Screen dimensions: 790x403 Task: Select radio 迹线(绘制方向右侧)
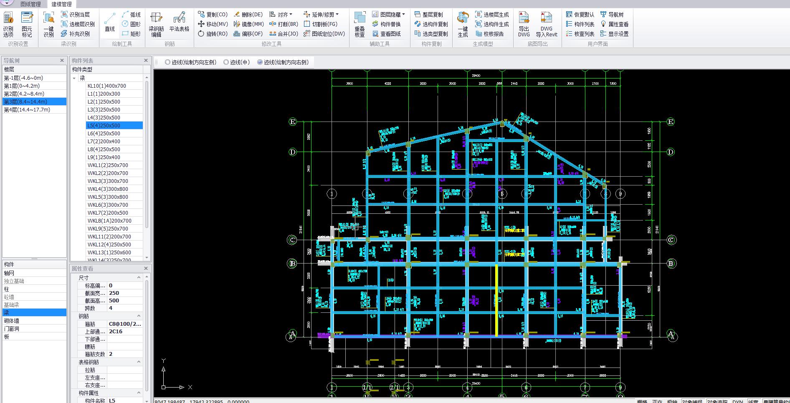click(283, 62)
